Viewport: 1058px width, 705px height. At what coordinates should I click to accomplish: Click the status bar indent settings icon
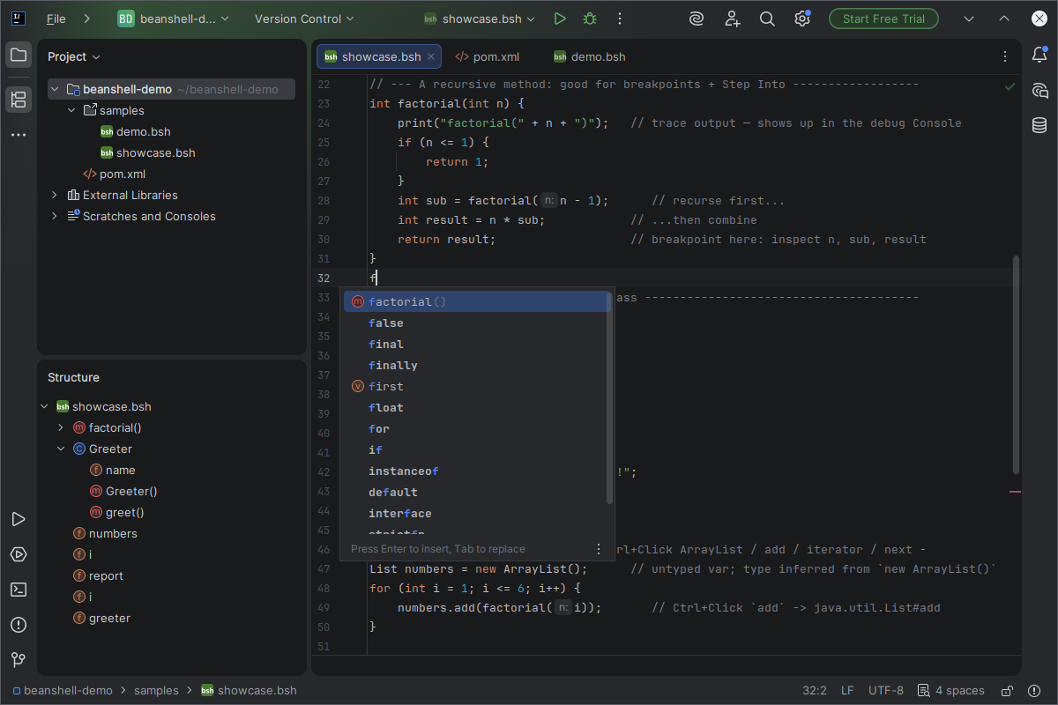tap(923, 691)
